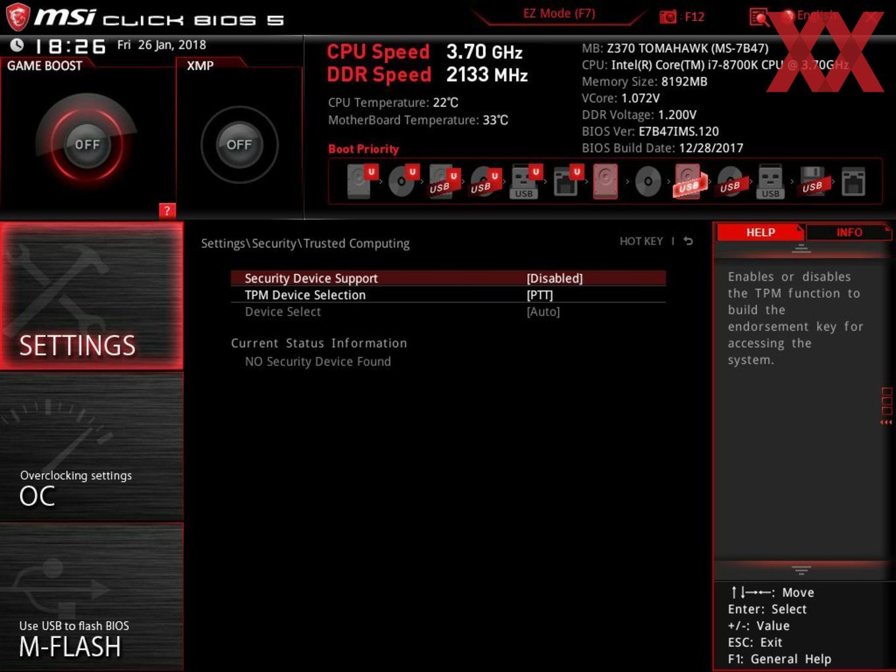Viewport: 896px width, 672px height.
Task: Open the OC overclocking settings section
Action: coord(92,447)
